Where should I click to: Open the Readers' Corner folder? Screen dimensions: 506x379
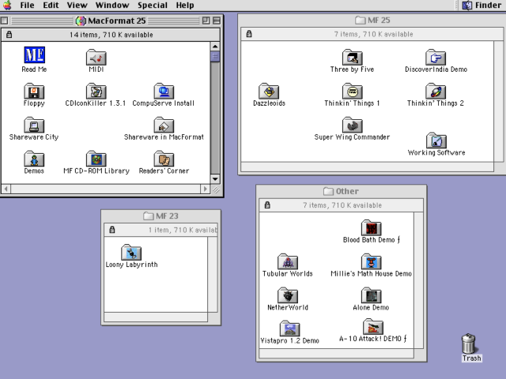[164, 159]
